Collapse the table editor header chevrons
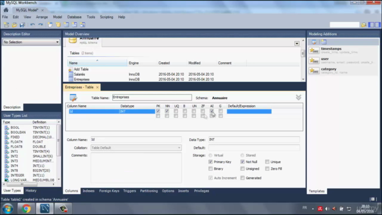Image resolution: width=382 pixels, height=215 pixels. pos(298,97)
